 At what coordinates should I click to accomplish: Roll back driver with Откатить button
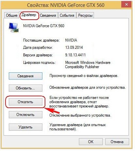pyautogui.click(x=25, y=102)
